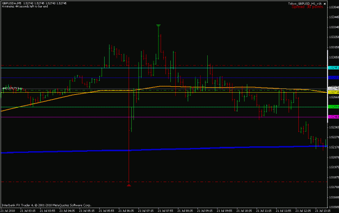Screen dimensions: 339x213
Task: Click the seconds left to bar end text
Action: [25, 7]
